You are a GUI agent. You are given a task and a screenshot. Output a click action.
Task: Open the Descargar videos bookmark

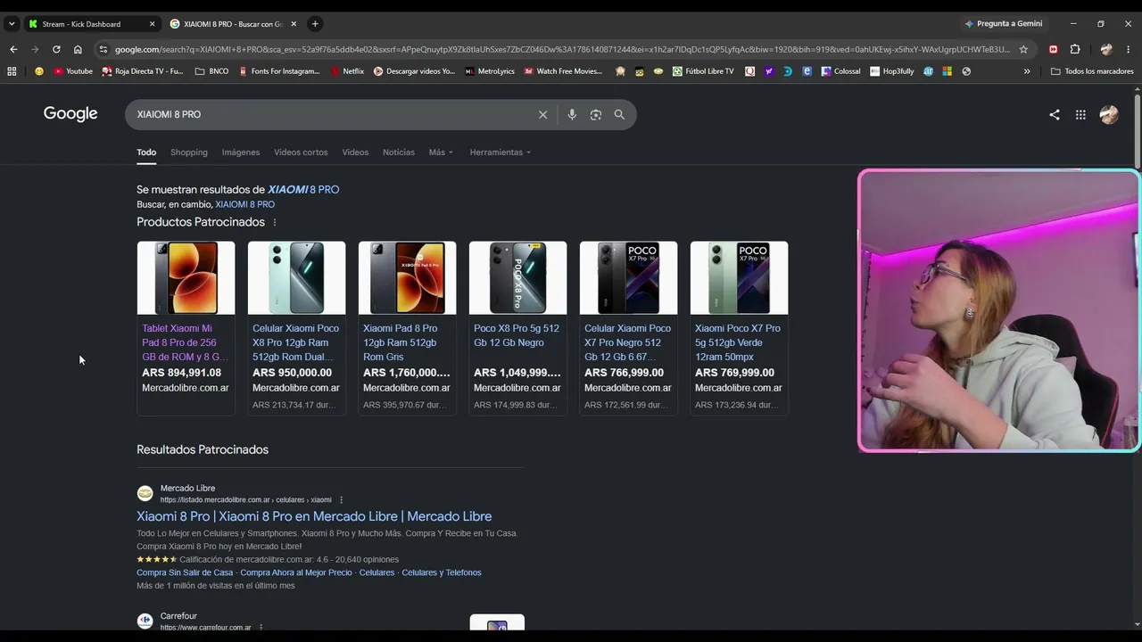pos(414,71)
